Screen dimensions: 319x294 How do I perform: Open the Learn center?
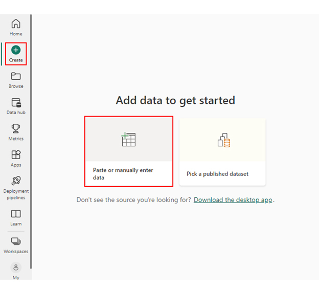point(16,218)
